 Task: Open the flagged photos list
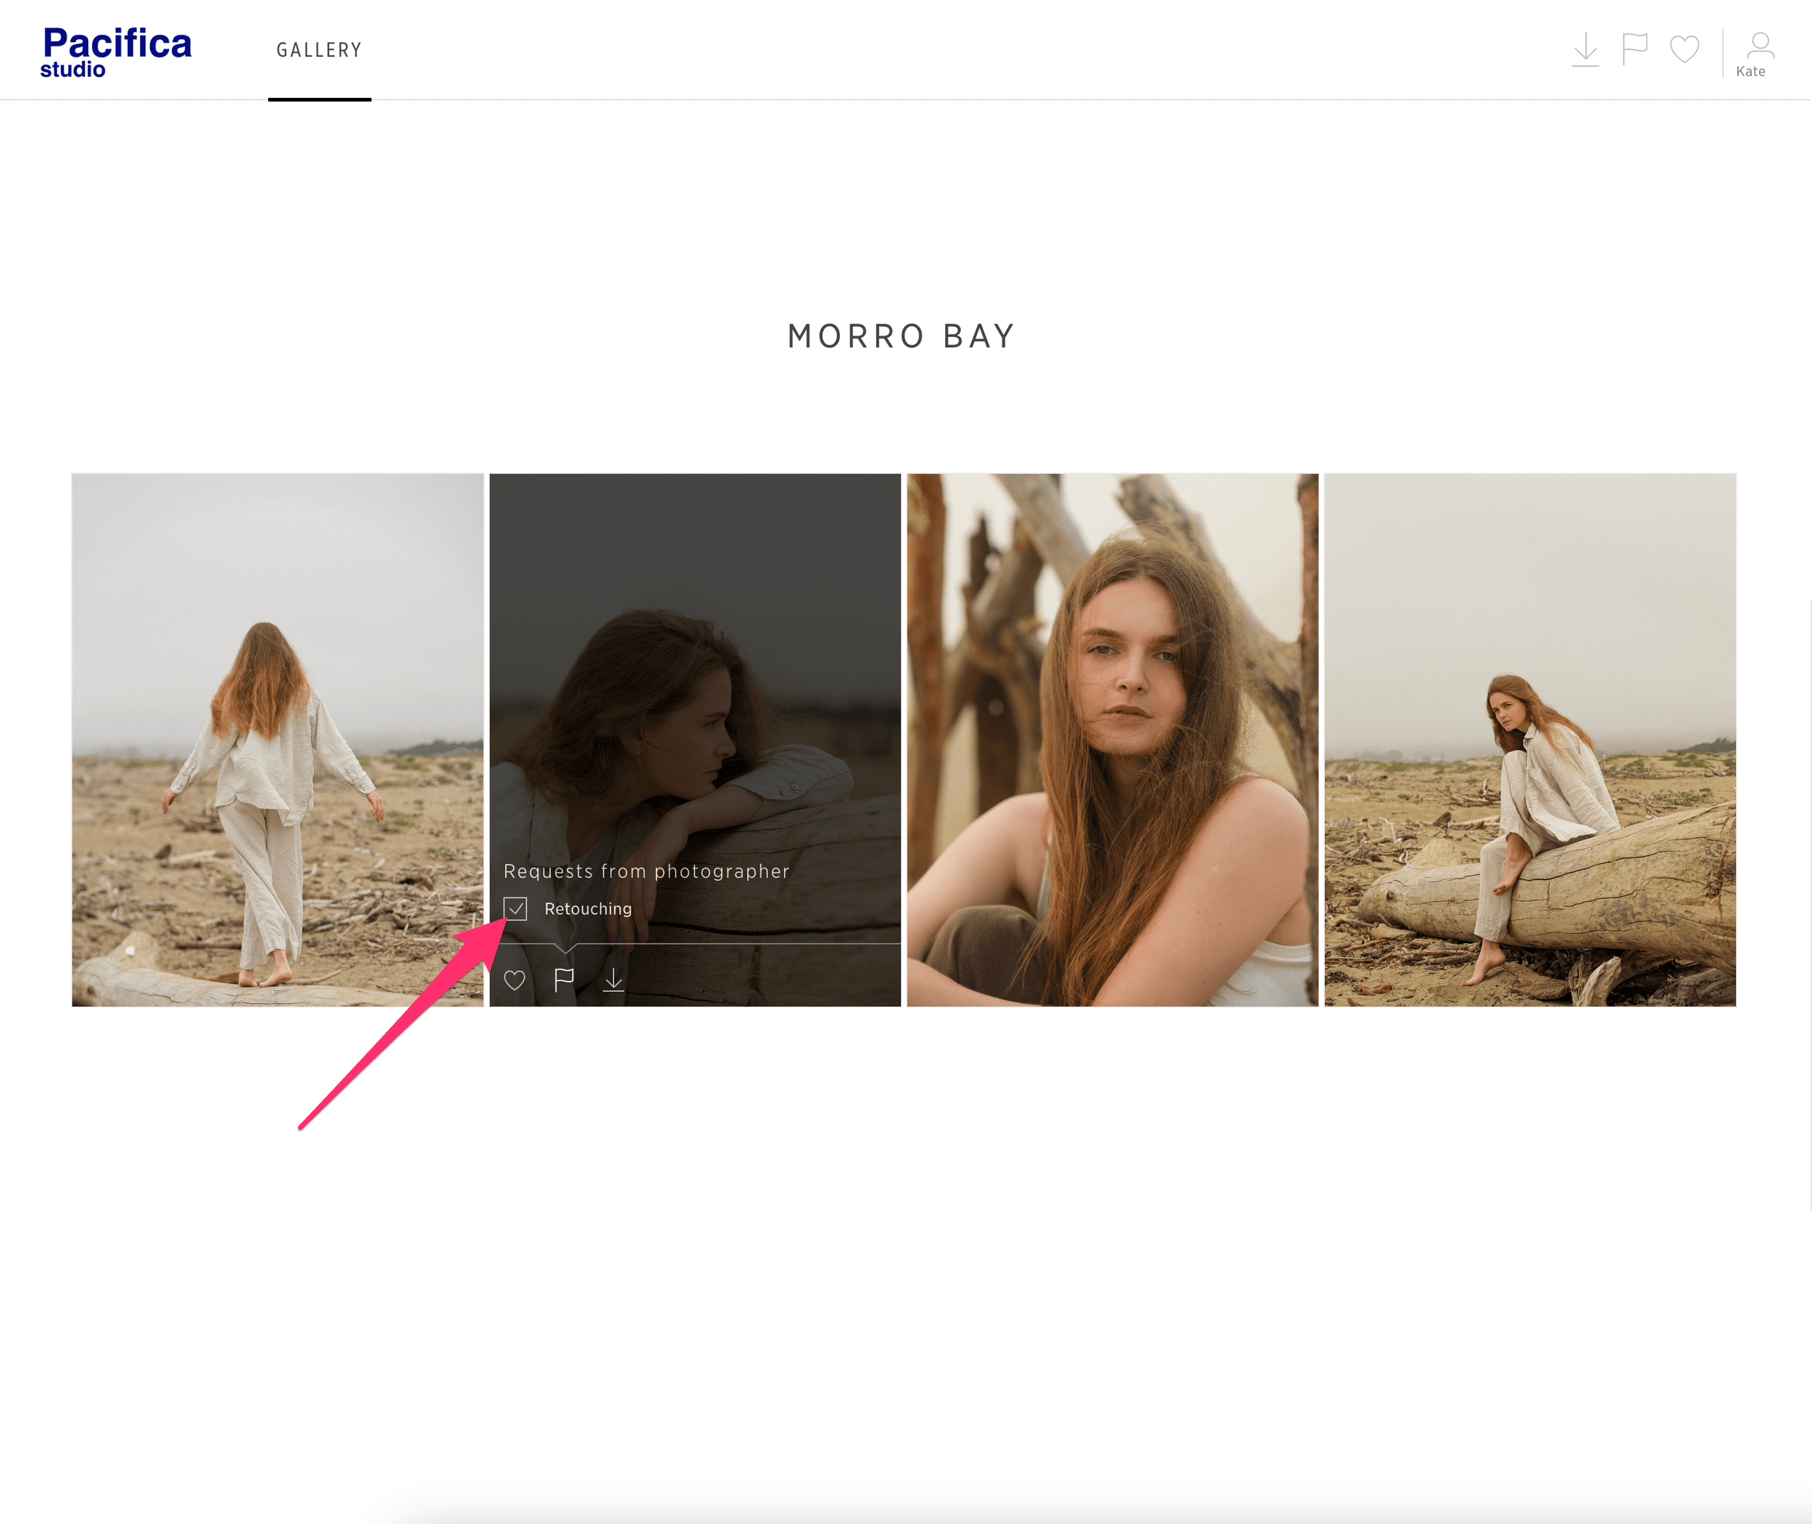pos(1636,49)
